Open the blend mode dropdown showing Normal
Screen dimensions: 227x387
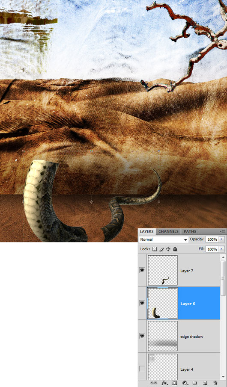[164, 239]
